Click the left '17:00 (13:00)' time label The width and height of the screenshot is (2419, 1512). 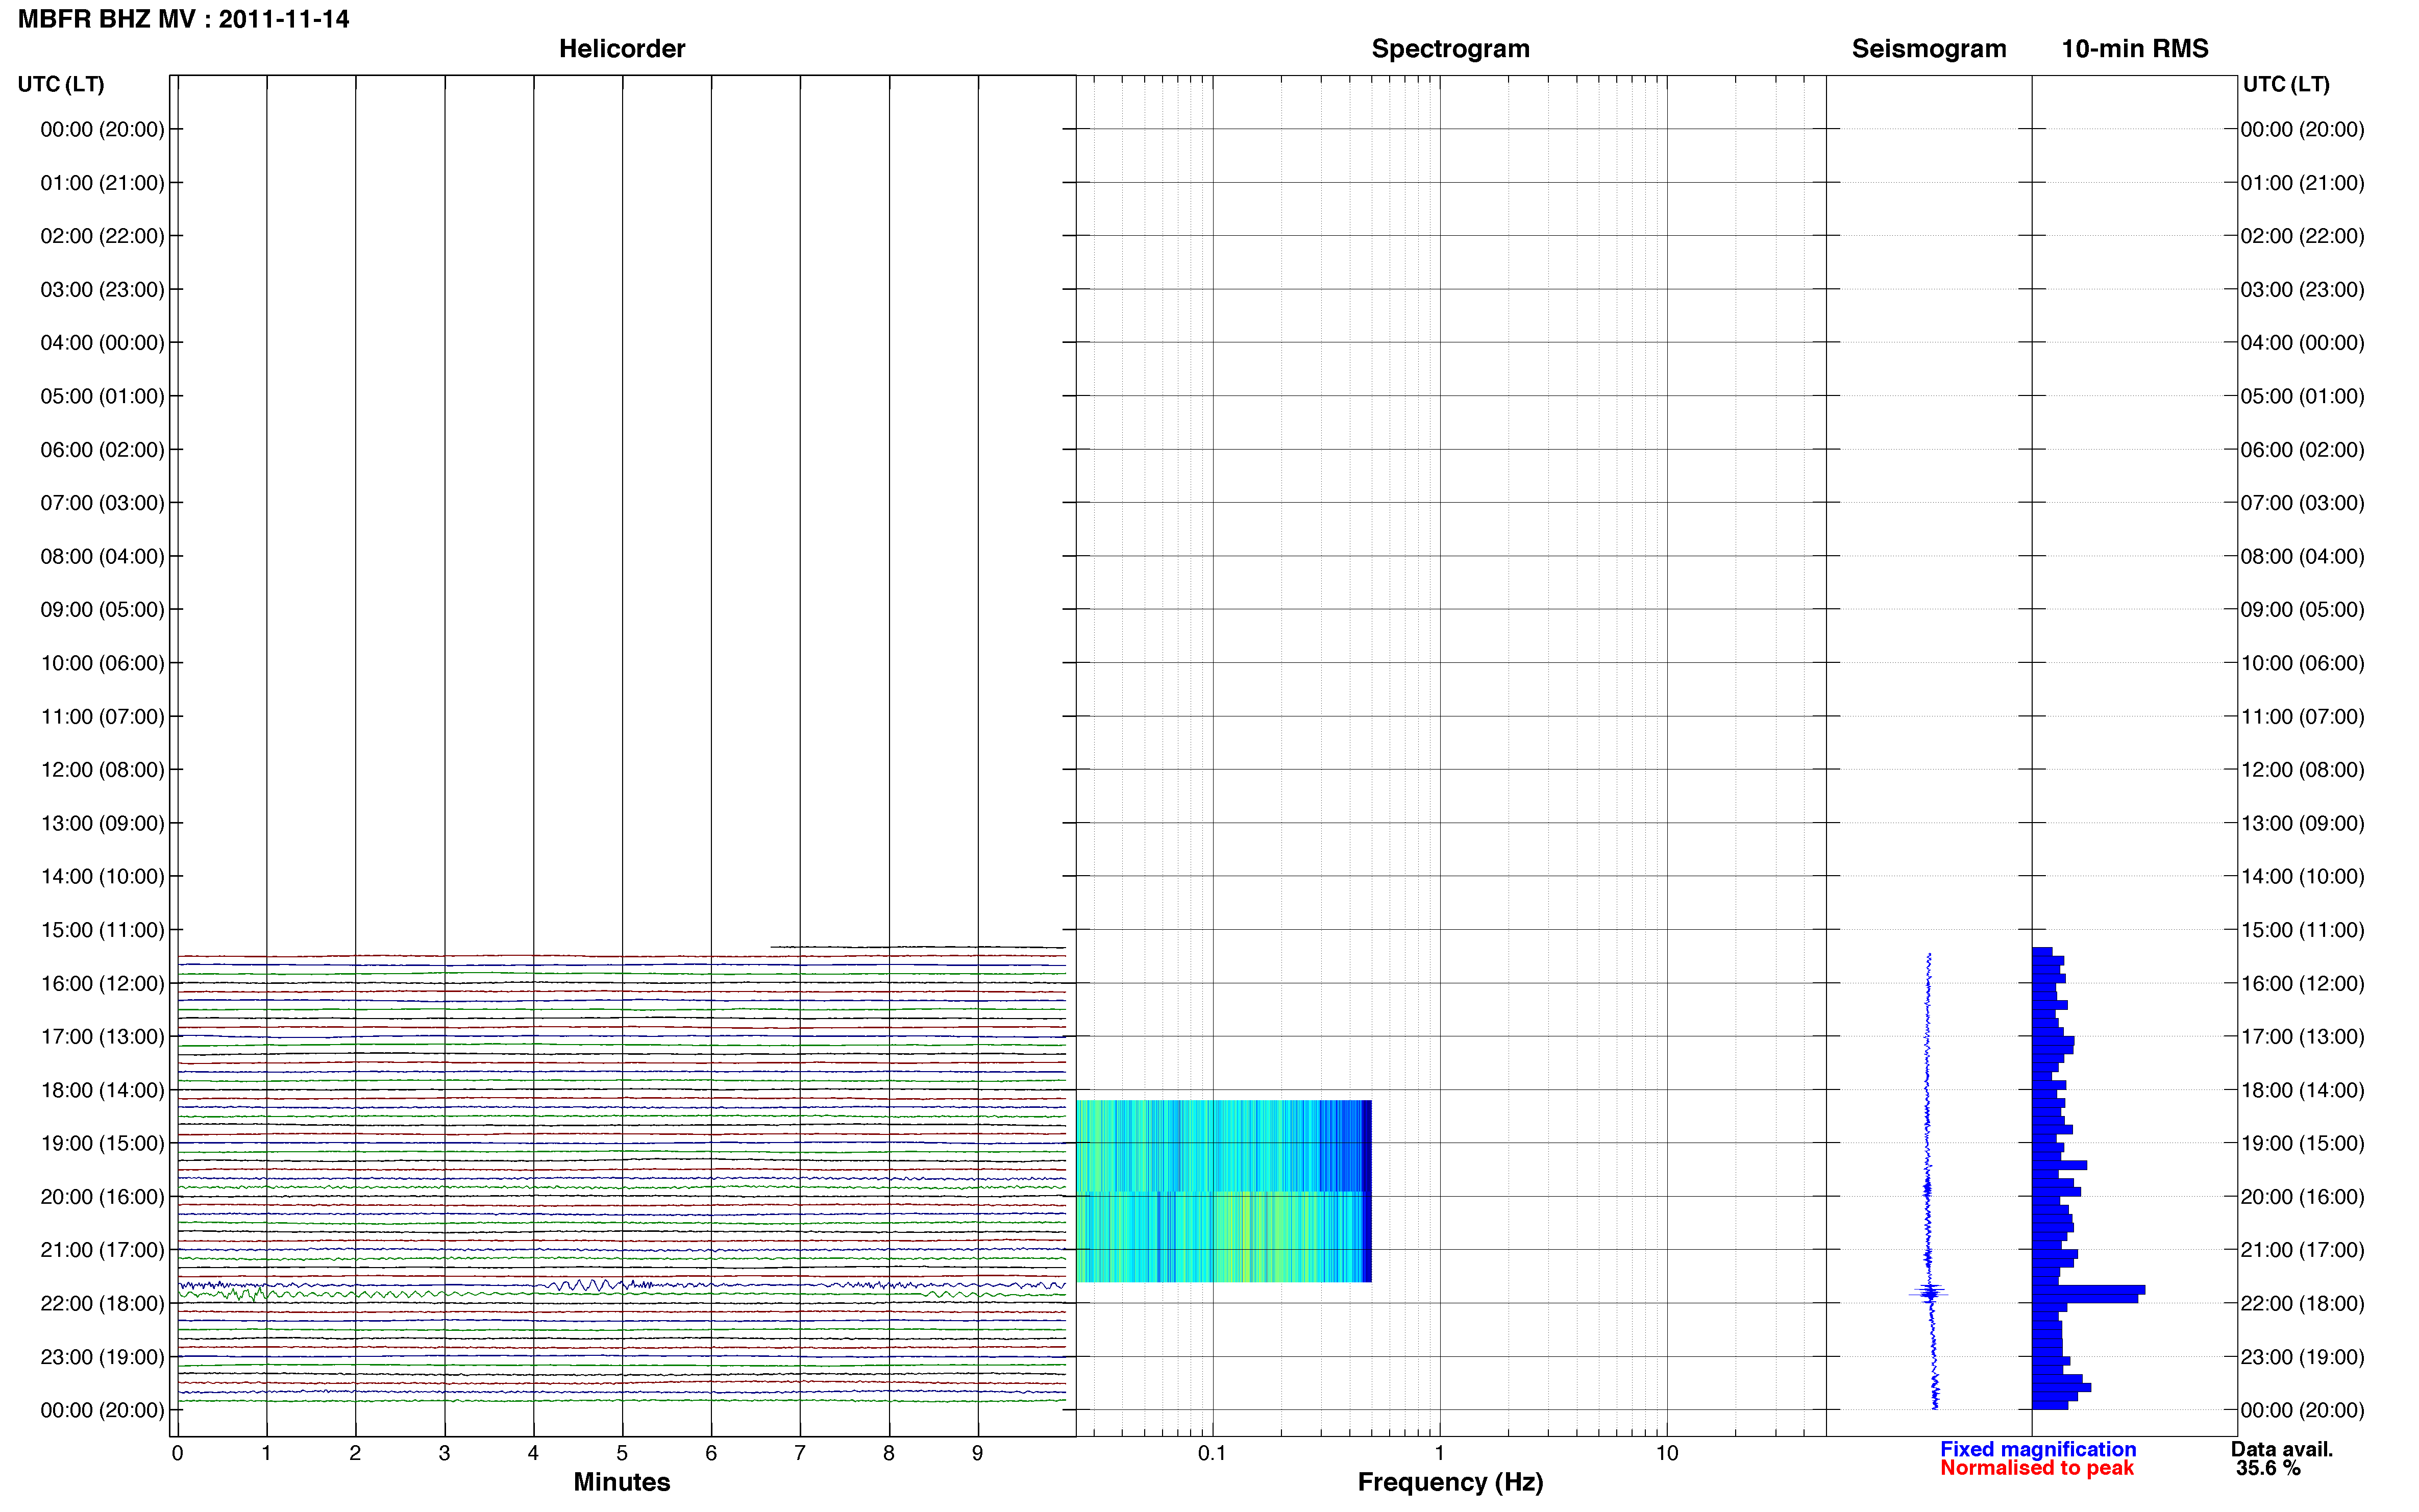pyautogui.click(x=102, y=1037)
